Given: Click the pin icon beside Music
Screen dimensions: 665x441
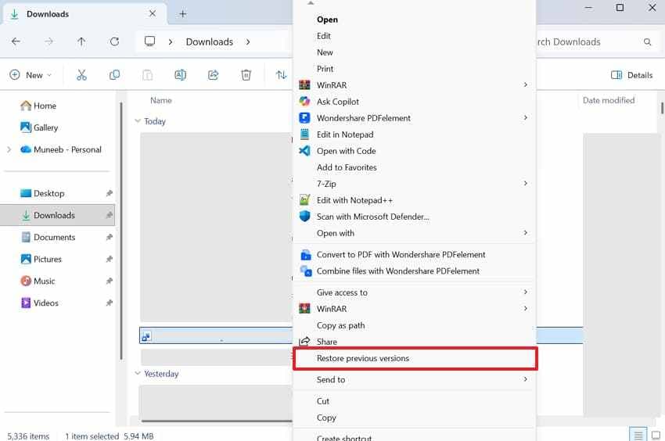Looking at the screenshot, I should (109, 281).
